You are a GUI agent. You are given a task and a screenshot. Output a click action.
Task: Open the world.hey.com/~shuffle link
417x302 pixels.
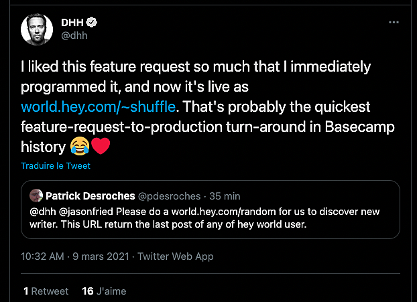98,106
